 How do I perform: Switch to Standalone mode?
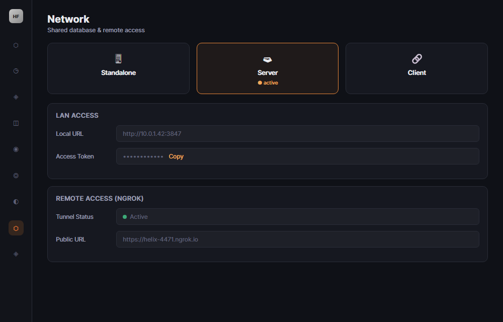click(x=118, y=68)
